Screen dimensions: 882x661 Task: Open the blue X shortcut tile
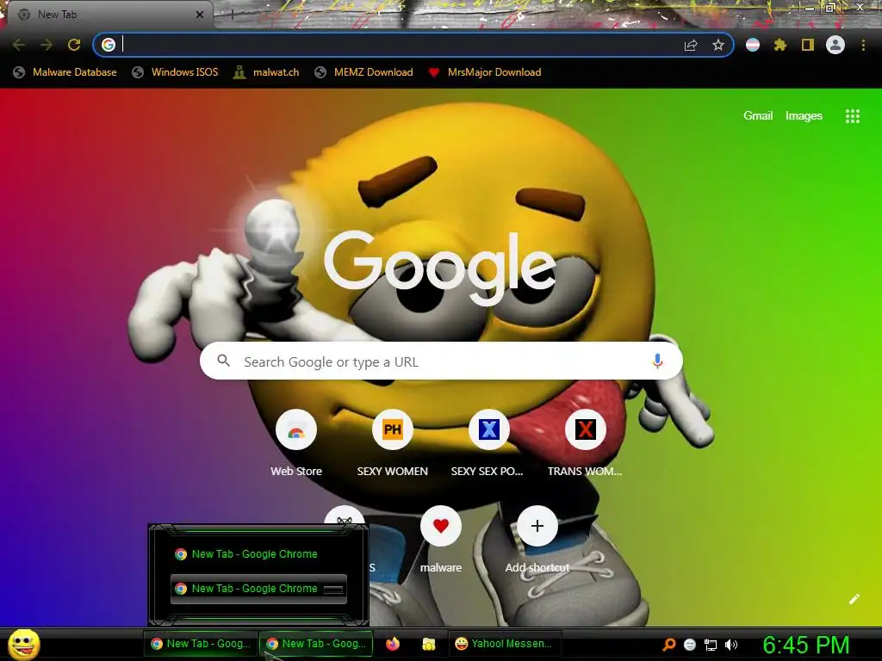pyautogui.click(x=489, y=430)
